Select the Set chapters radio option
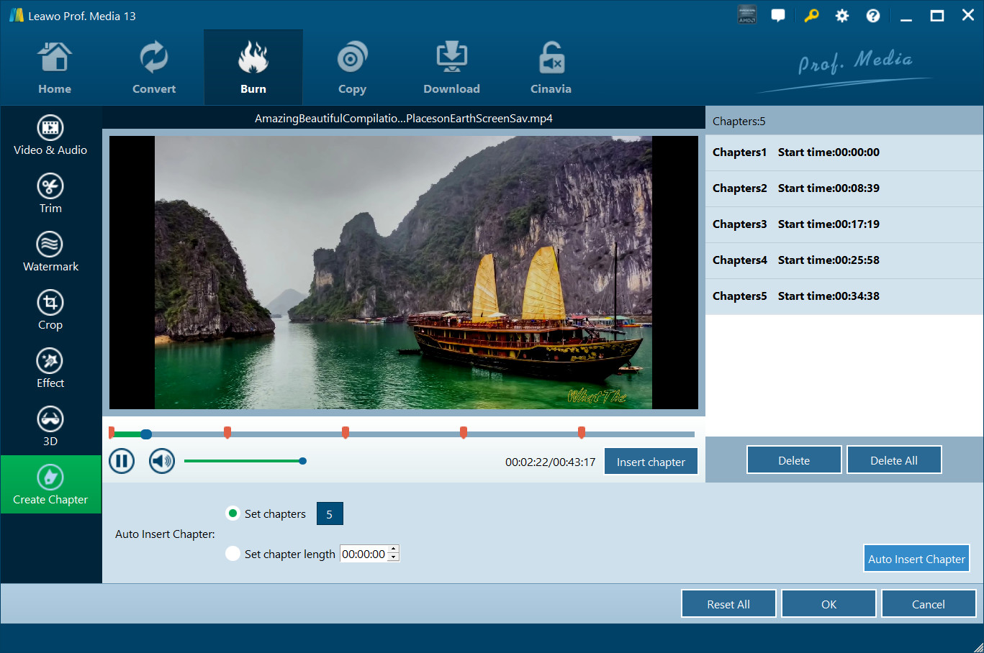Viewport: 984px width, 653px height. pyautogui.click(x=233, y=513)
